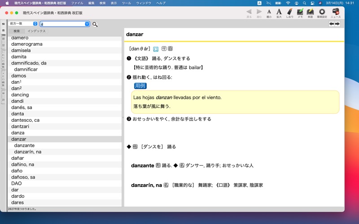359x224 pixels.
Task: Select "danzarín, na" in the word list
Action: coord(27,152)
